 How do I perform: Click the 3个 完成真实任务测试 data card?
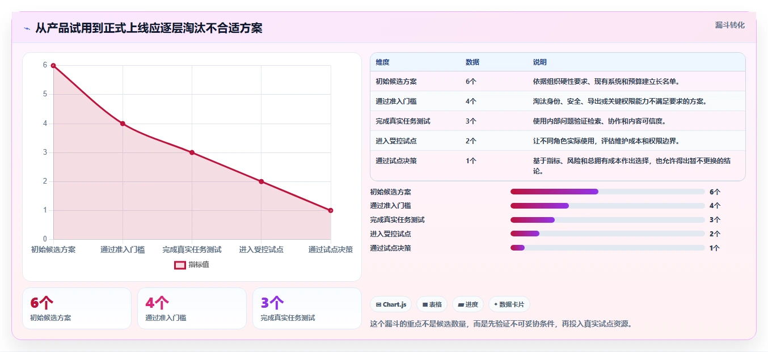click(x=307, y=308)
